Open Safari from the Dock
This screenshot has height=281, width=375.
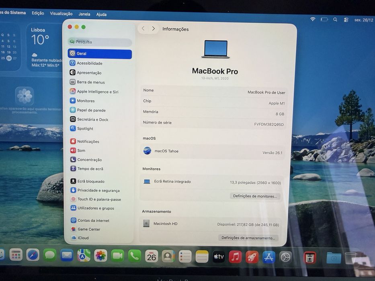[x=33, y=255]
